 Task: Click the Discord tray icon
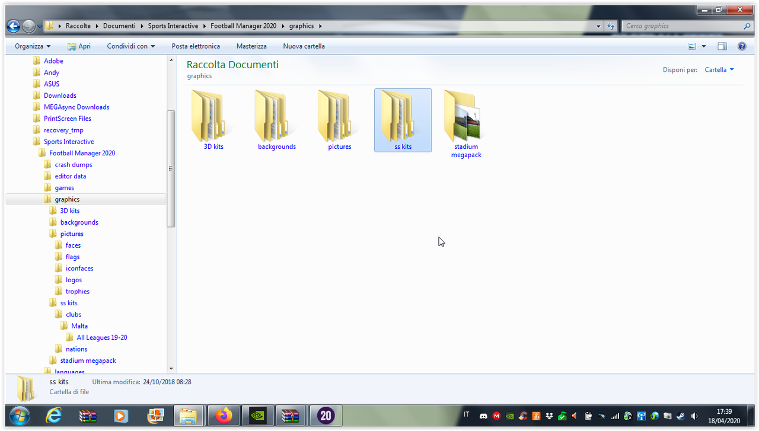click(x=483, y=416)
